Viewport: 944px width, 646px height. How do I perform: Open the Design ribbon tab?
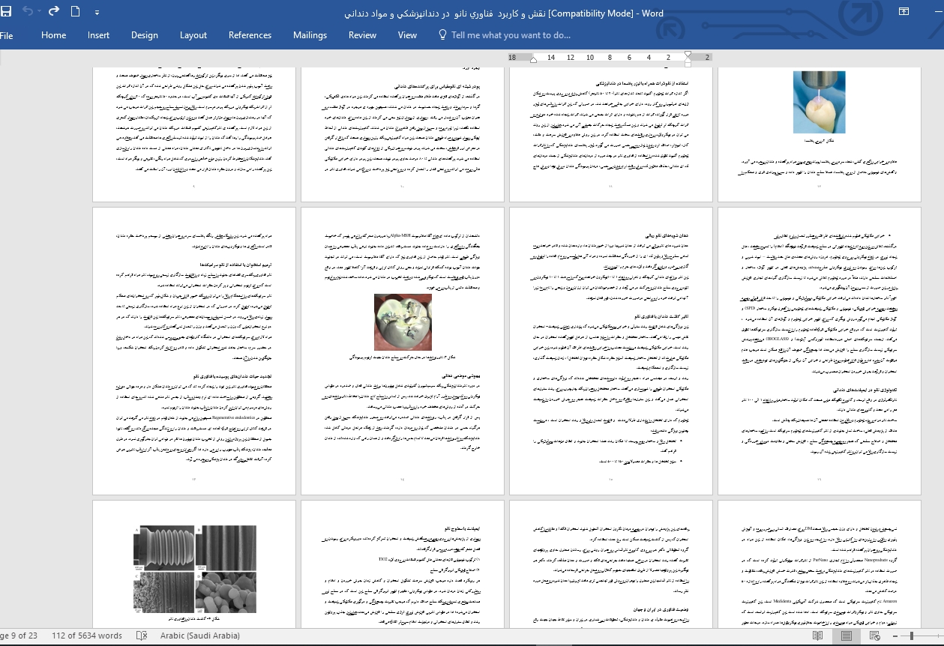[144, 35]
